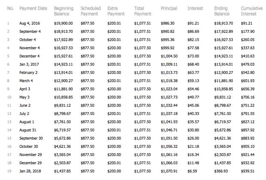Click the Jan 3, 2017 payment date
The image size is (266, 180).
29,64
